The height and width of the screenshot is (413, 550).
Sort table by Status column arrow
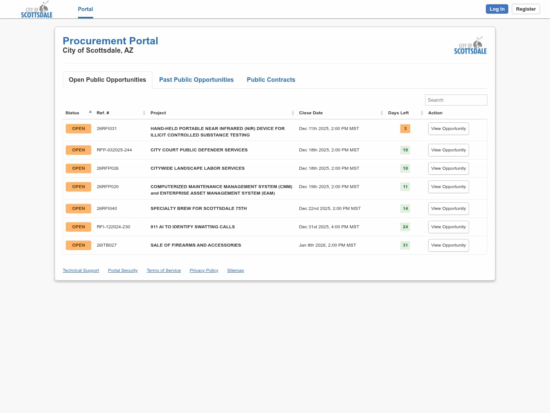90,112
